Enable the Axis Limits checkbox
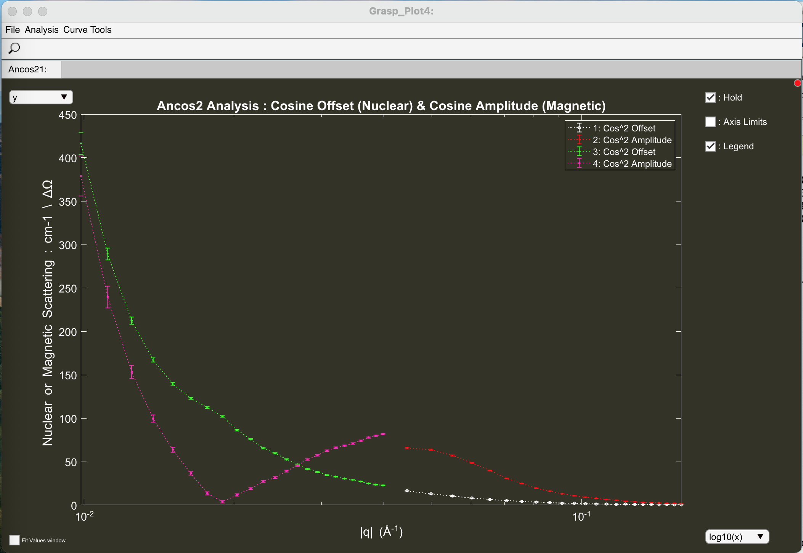The image size is (803, 553). pyautogui.click(x=710, y=122)
